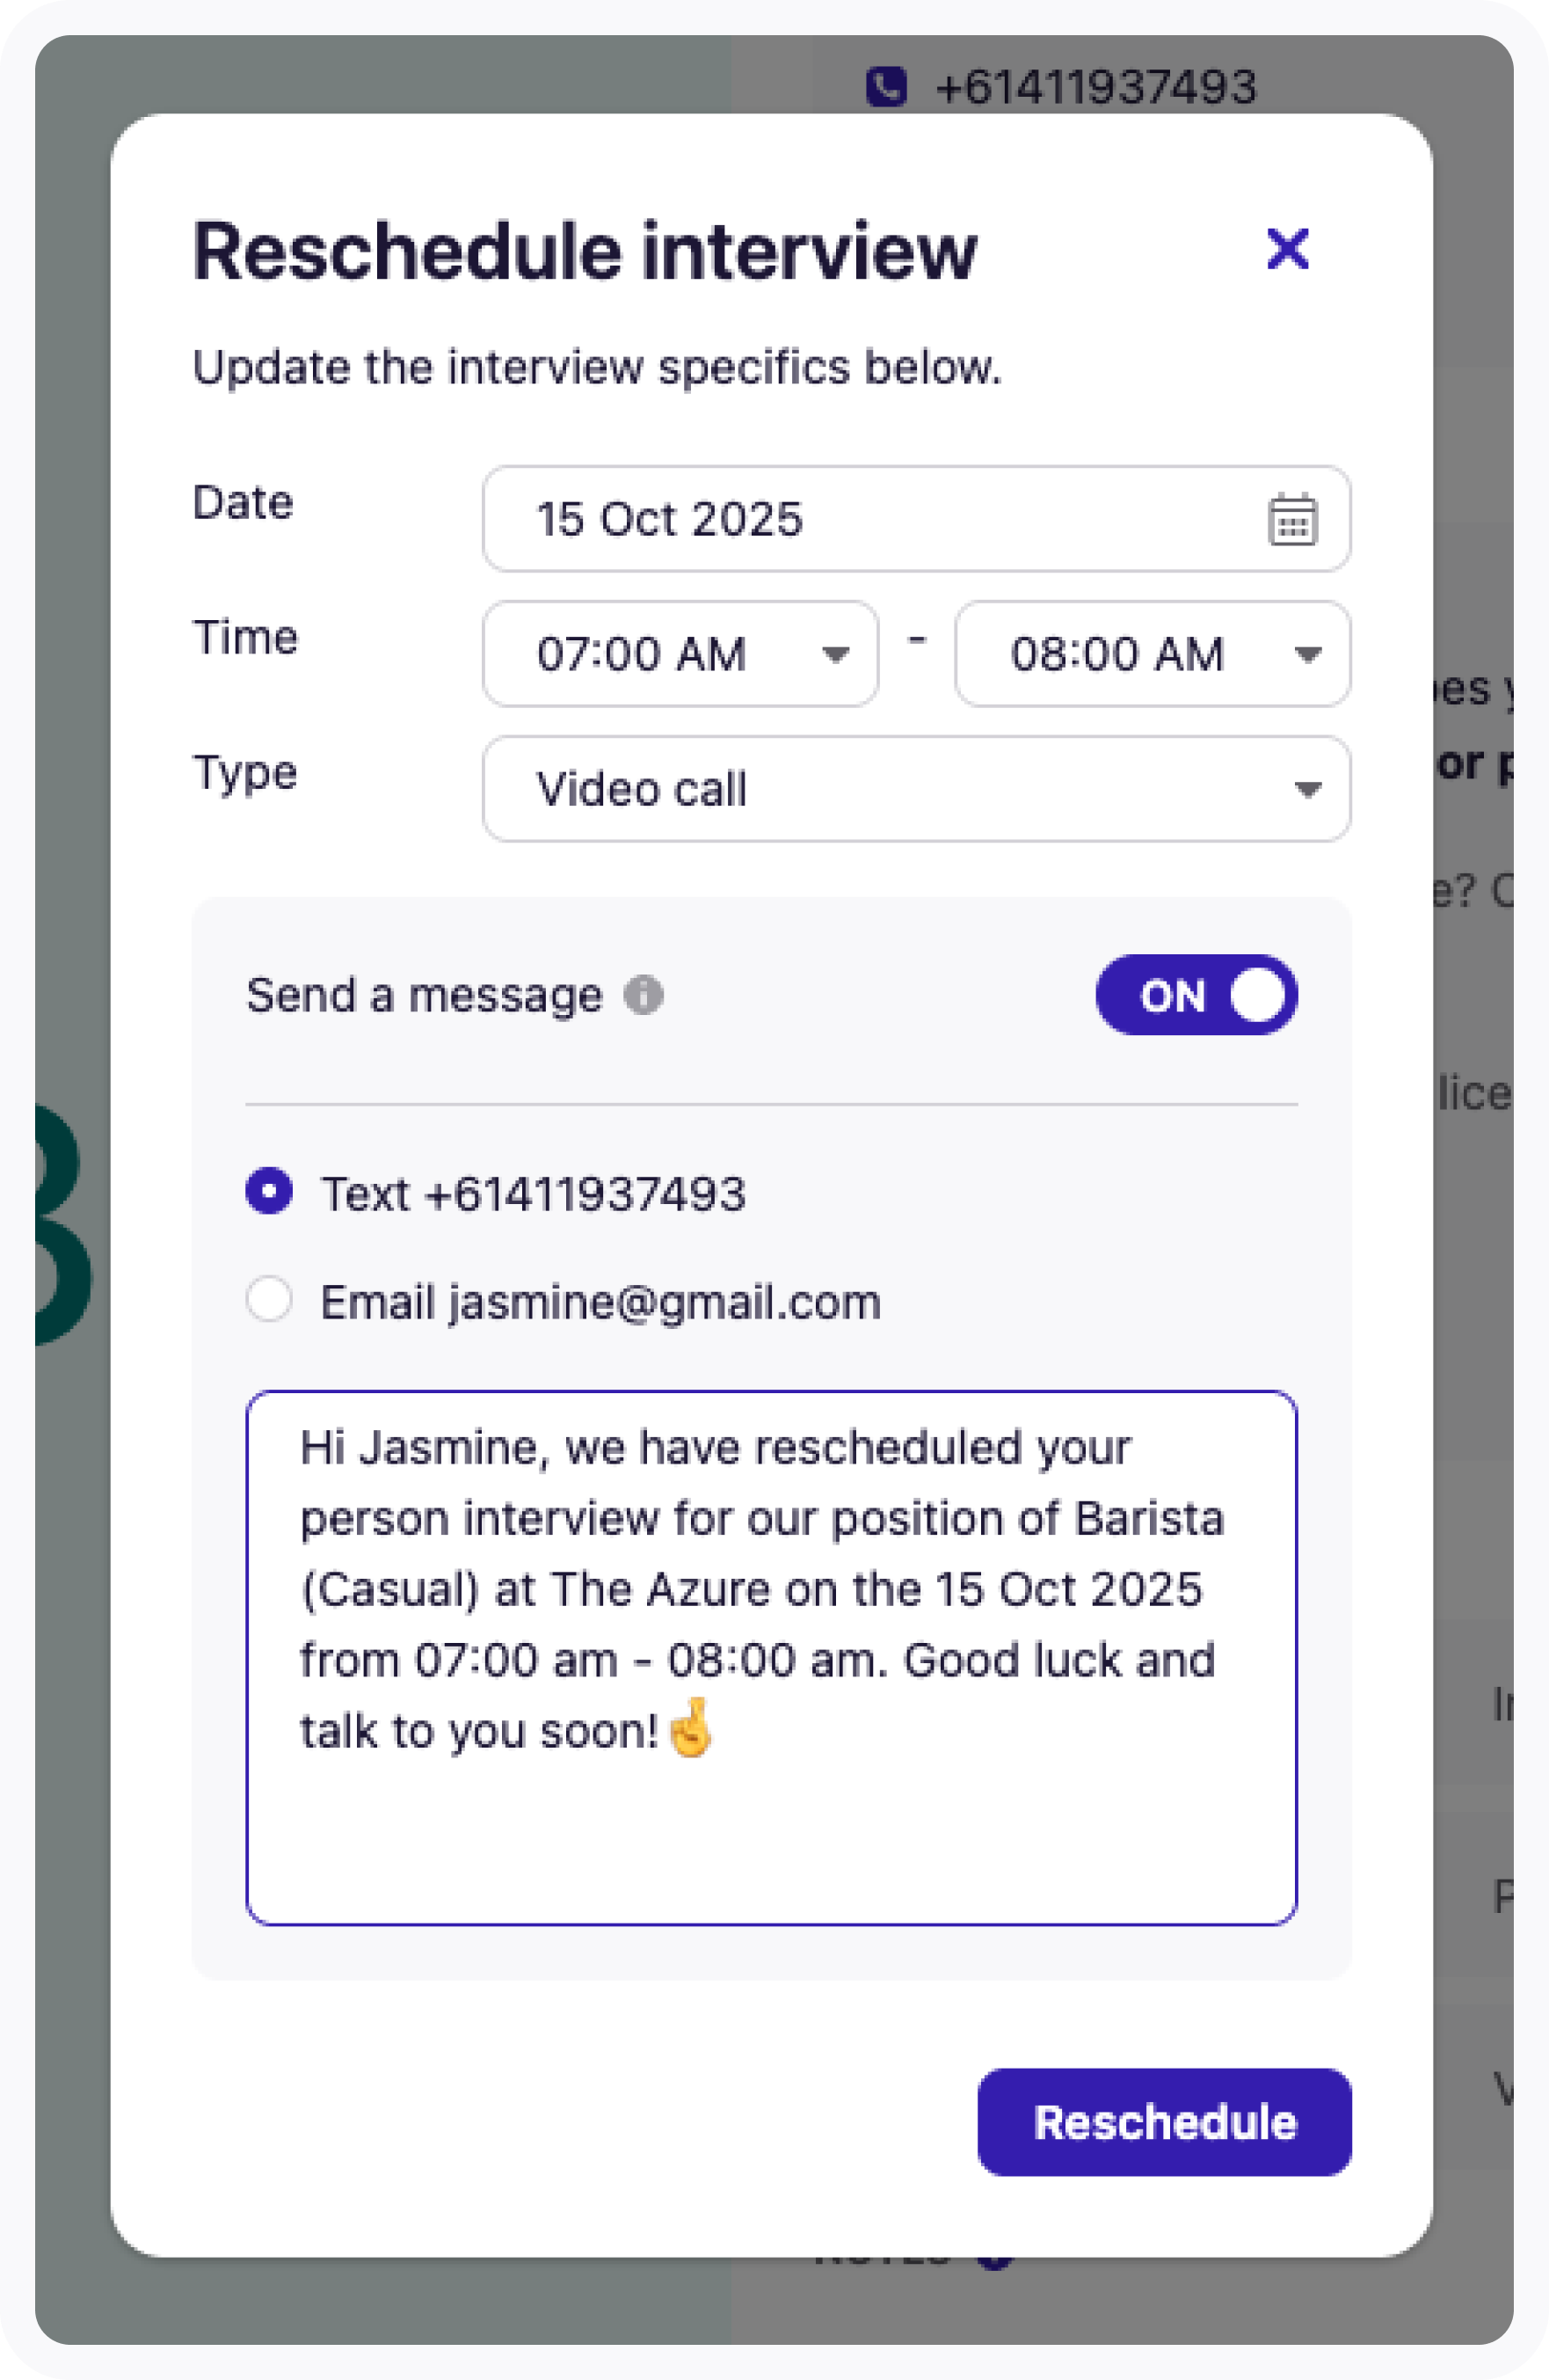Click the phone icon above the dialog
This screenshot has width=1549, height=2380.
[886, 87]
